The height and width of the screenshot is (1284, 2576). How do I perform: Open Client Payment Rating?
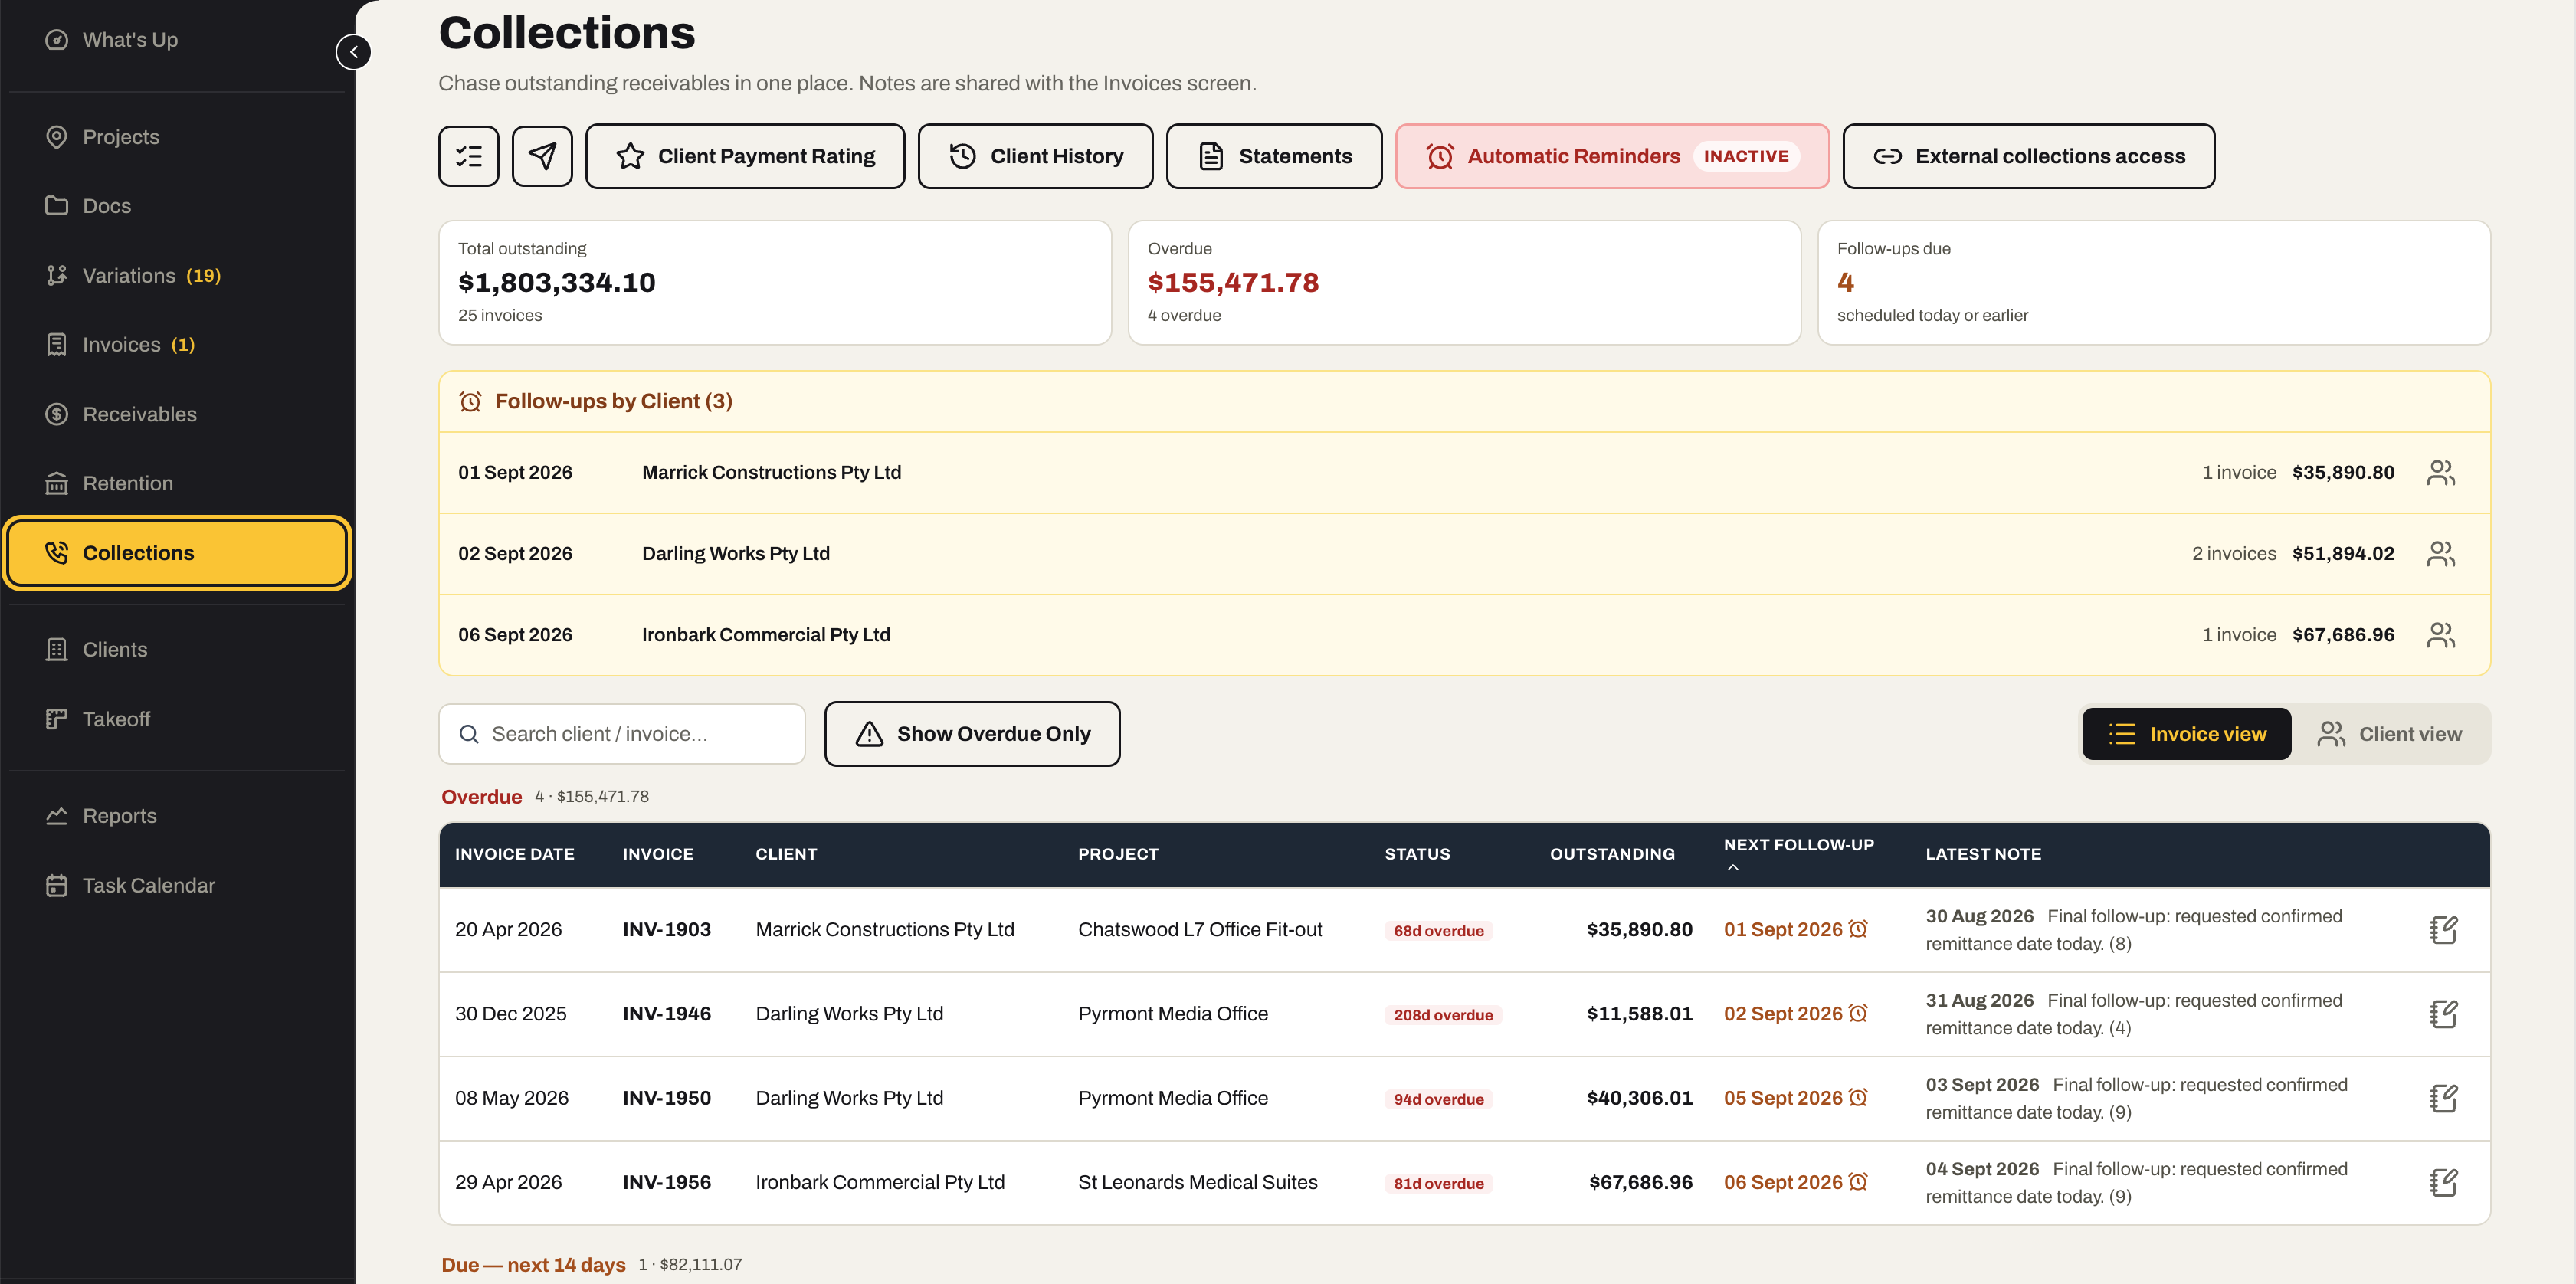745,156
